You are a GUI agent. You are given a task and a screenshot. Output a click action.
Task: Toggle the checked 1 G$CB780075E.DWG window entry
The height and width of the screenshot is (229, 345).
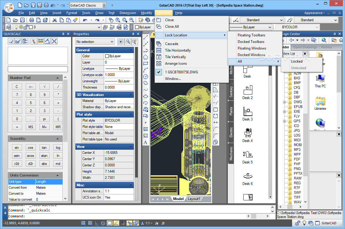point(192,72)
